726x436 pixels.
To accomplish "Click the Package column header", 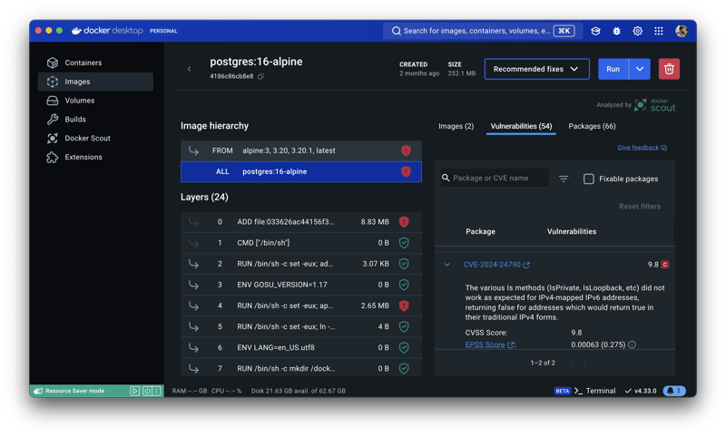I will (480, 232).
